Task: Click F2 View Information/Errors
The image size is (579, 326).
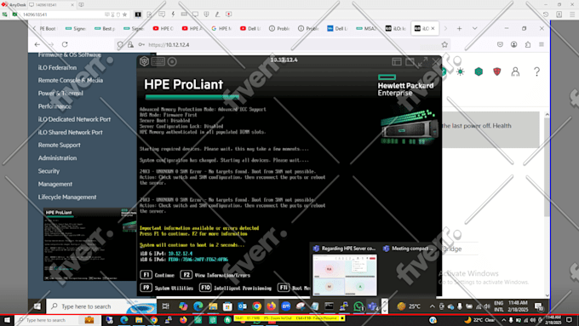Action: click(215, 275)
